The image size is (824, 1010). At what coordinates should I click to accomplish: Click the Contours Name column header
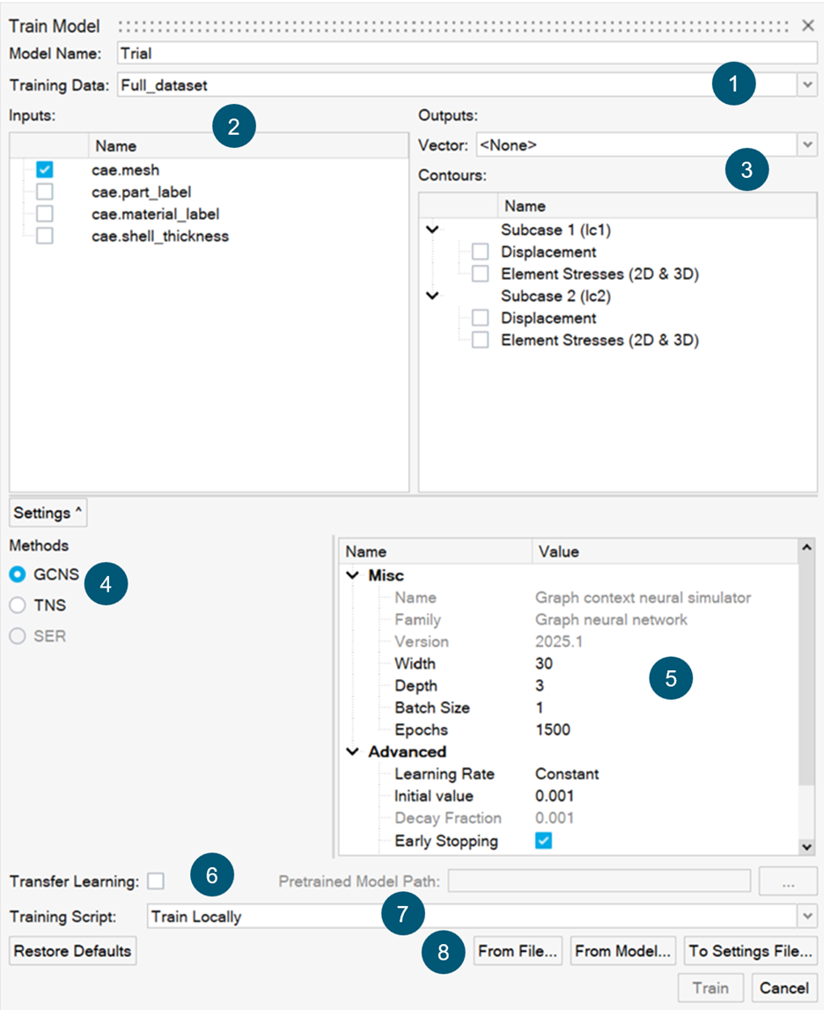(658, 206)
